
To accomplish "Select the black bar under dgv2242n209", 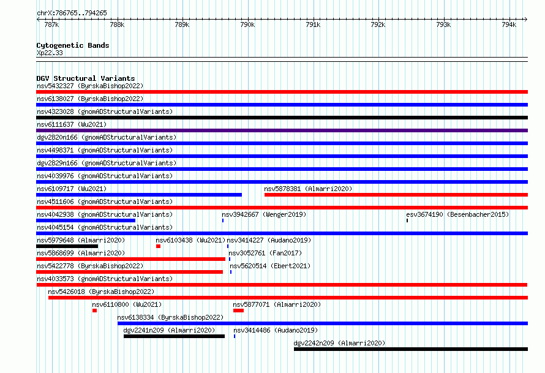I will pos(411,349).
